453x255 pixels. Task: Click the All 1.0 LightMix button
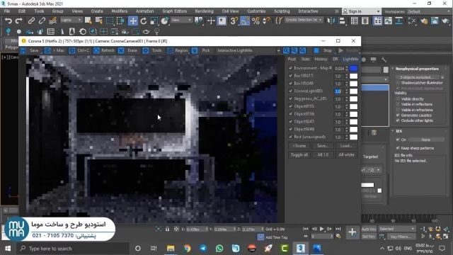[323, 155]
